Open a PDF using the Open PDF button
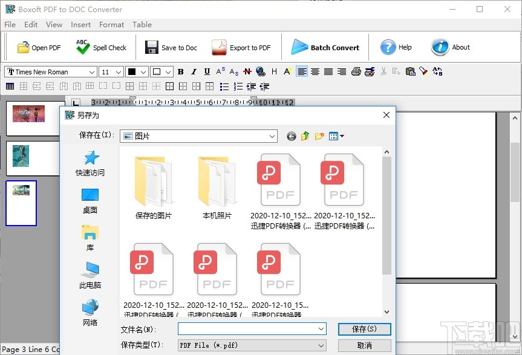Viewport: 522px width, 355px height. pyautogui.click(x=38, y=47)
